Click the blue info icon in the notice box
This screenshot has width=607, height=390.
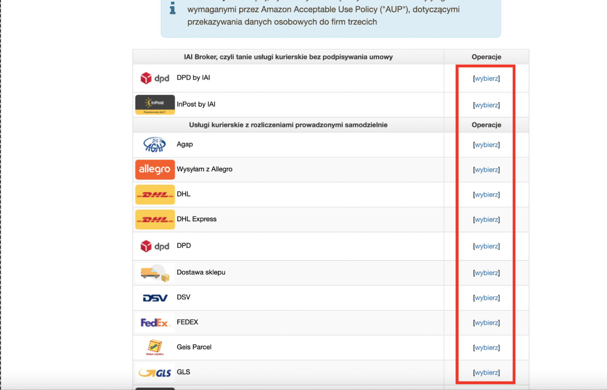[173, 8]
